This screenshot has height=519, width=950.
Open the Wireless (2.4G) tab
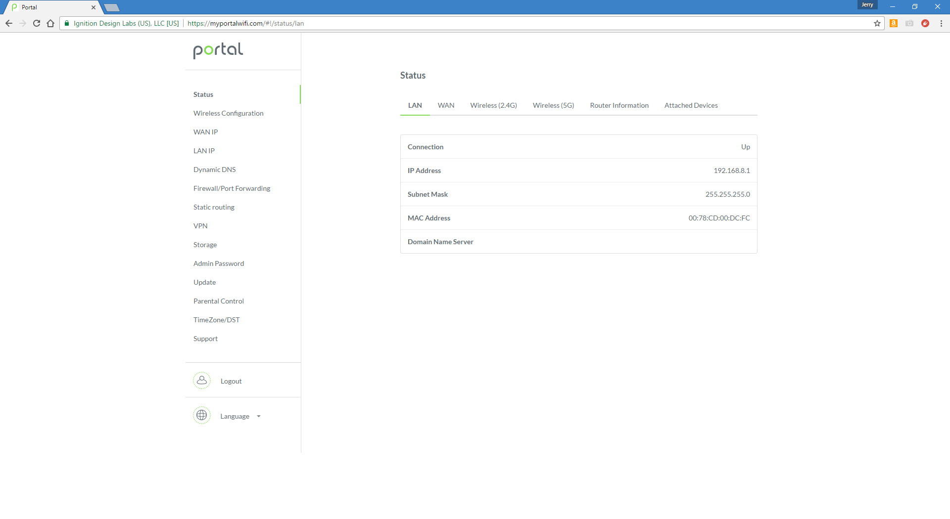pyautogui.click(x=494, y=105)
